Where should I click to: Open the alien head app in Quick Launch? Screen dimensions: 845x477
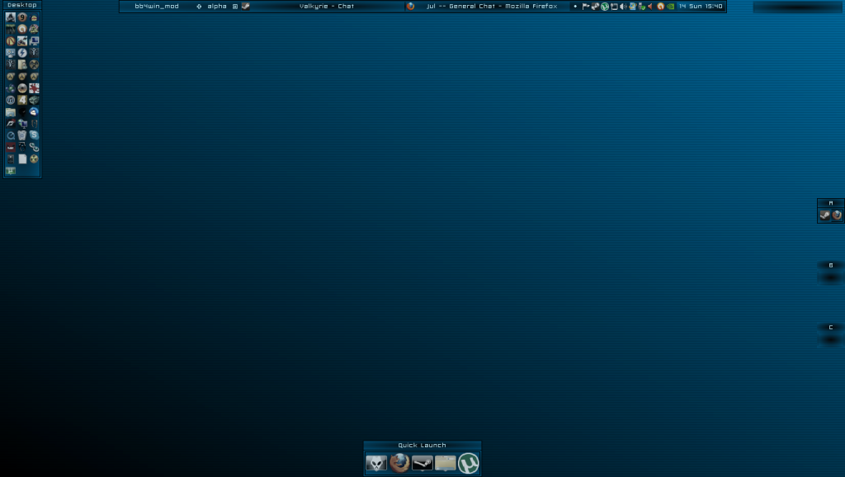(x=376, y=463)
